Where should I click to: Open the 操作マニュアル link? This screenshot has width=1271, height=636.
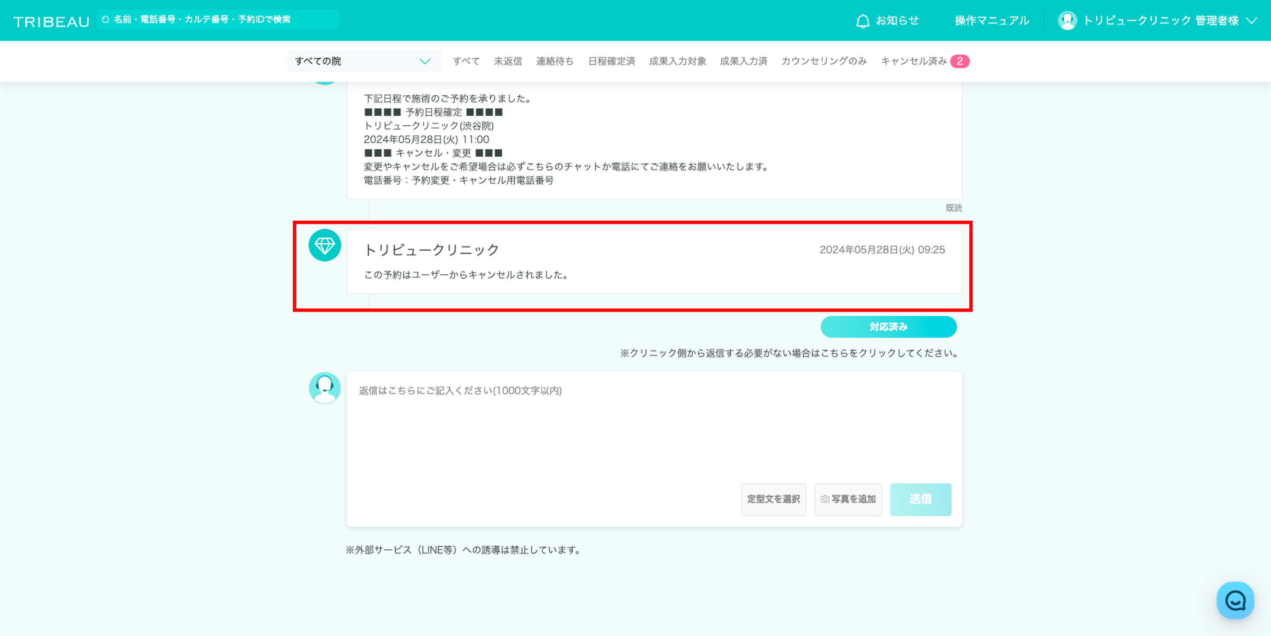[x=991, y=21]
